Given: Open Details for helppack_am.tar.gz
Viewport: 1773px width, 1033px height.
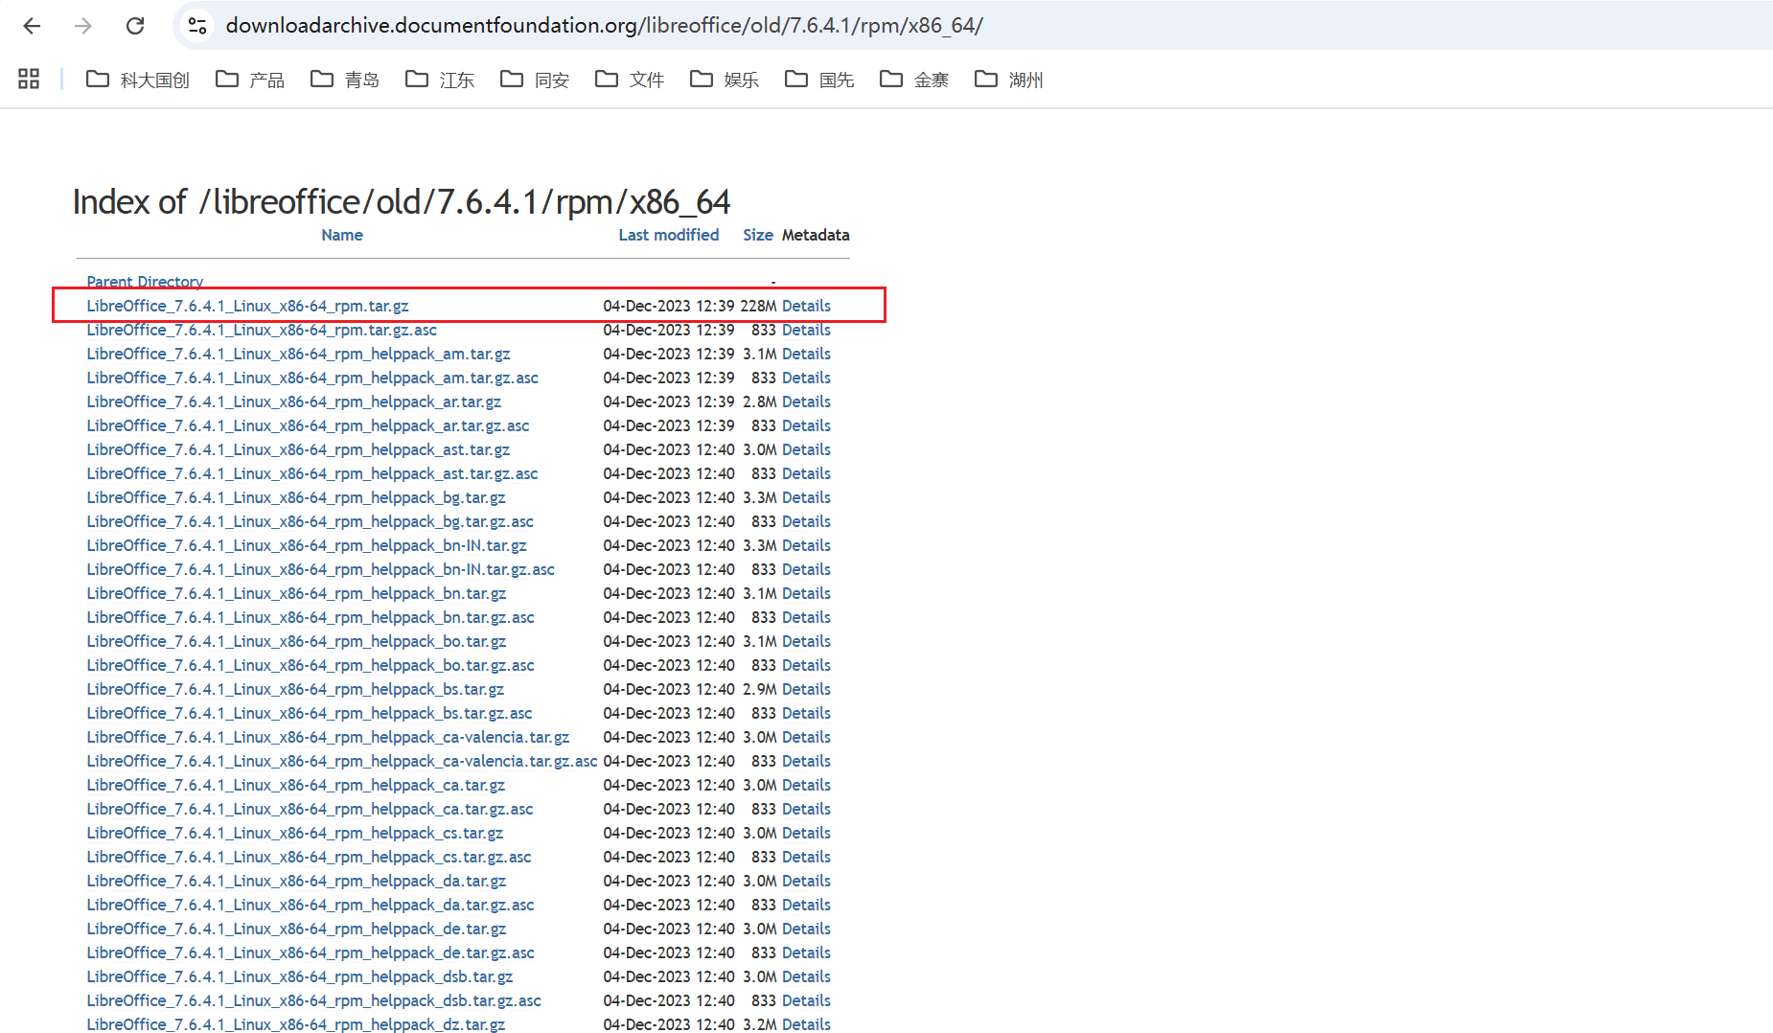Looking at the screenshot, I should click(x=806, y=354).
